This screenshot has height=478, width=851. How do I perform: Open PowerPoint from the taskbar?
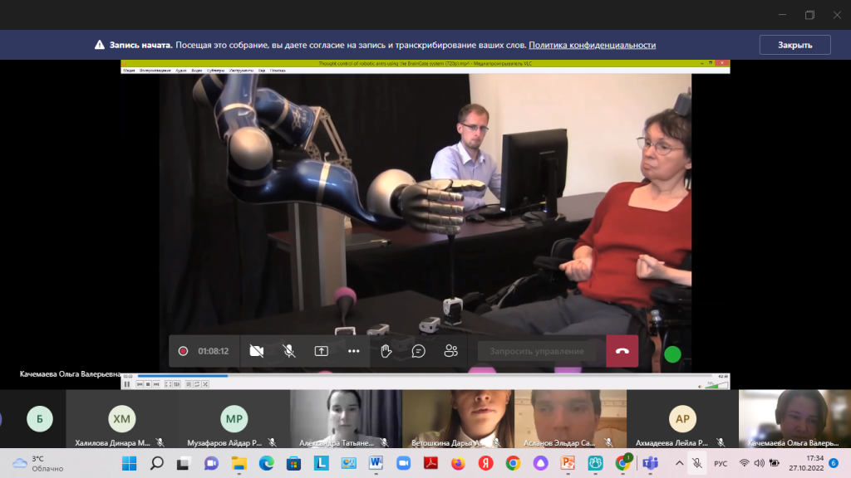568,463
